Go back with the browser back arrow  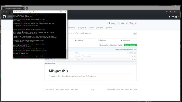3,12
